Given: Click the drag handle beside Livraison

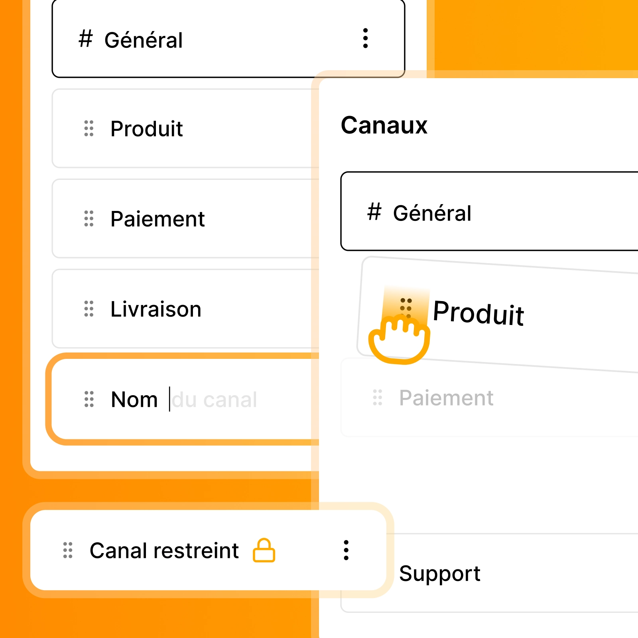Looking at the screenshot, I should (89, 309).
